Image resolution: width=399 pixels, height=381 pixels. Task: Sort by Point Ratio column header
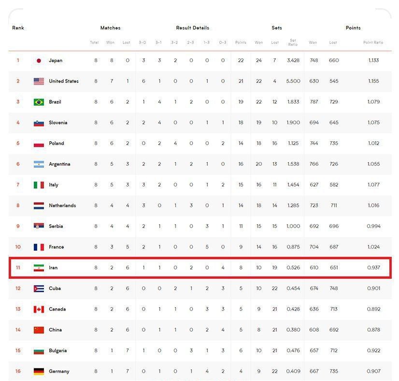coord(373,42)
